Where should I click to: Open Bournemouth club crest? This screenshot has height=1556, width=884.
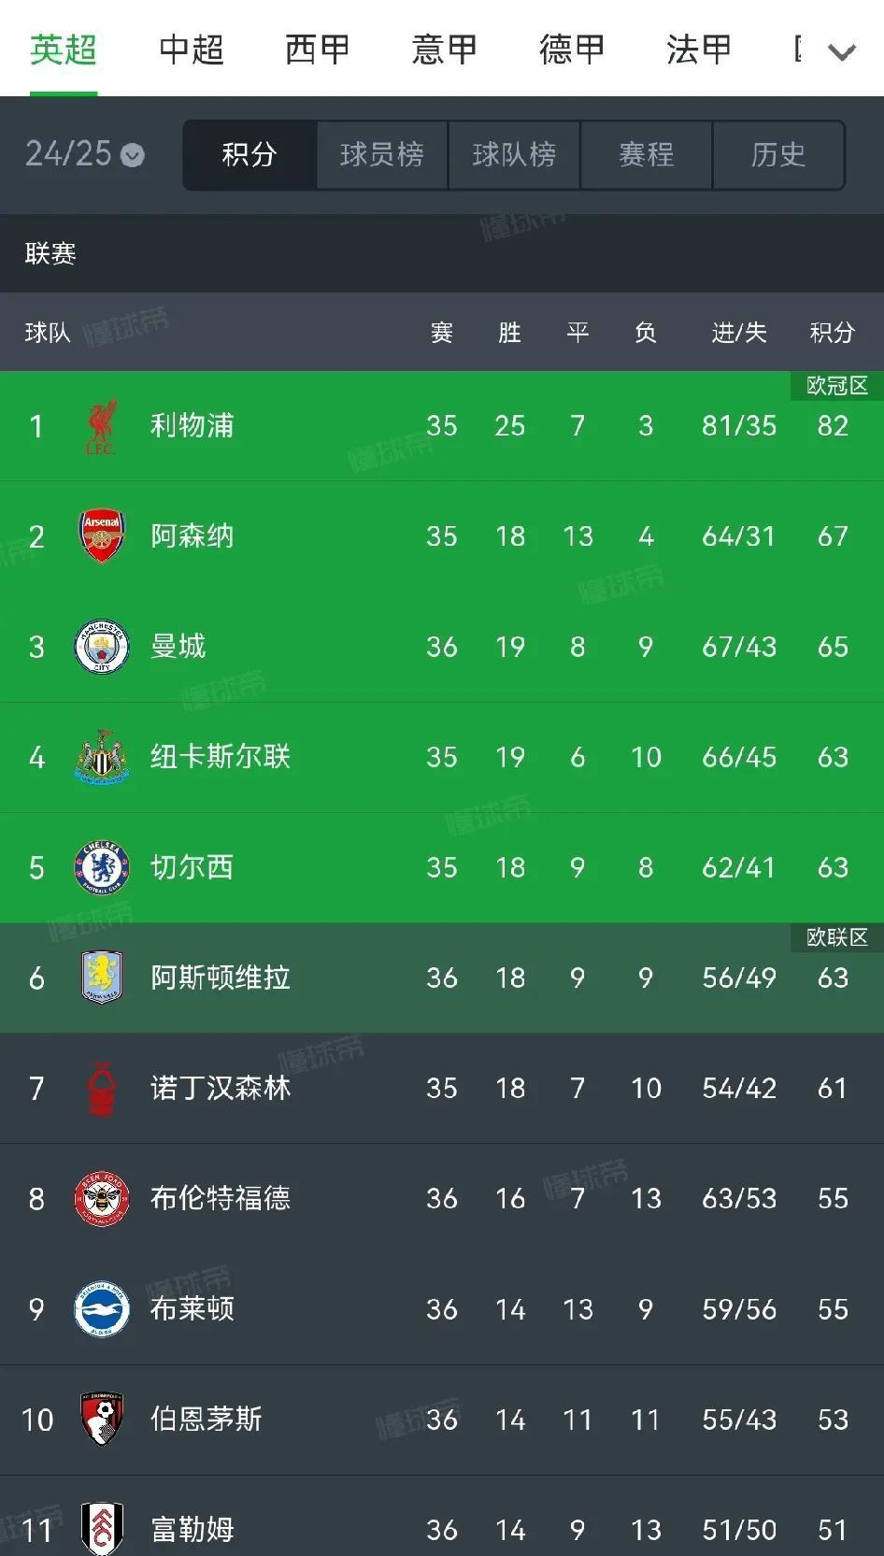[102, 1419]
